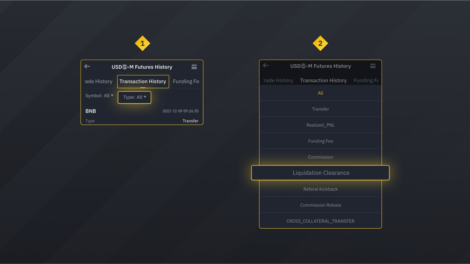Click back arrow in panel 2 header

(266, 65)
